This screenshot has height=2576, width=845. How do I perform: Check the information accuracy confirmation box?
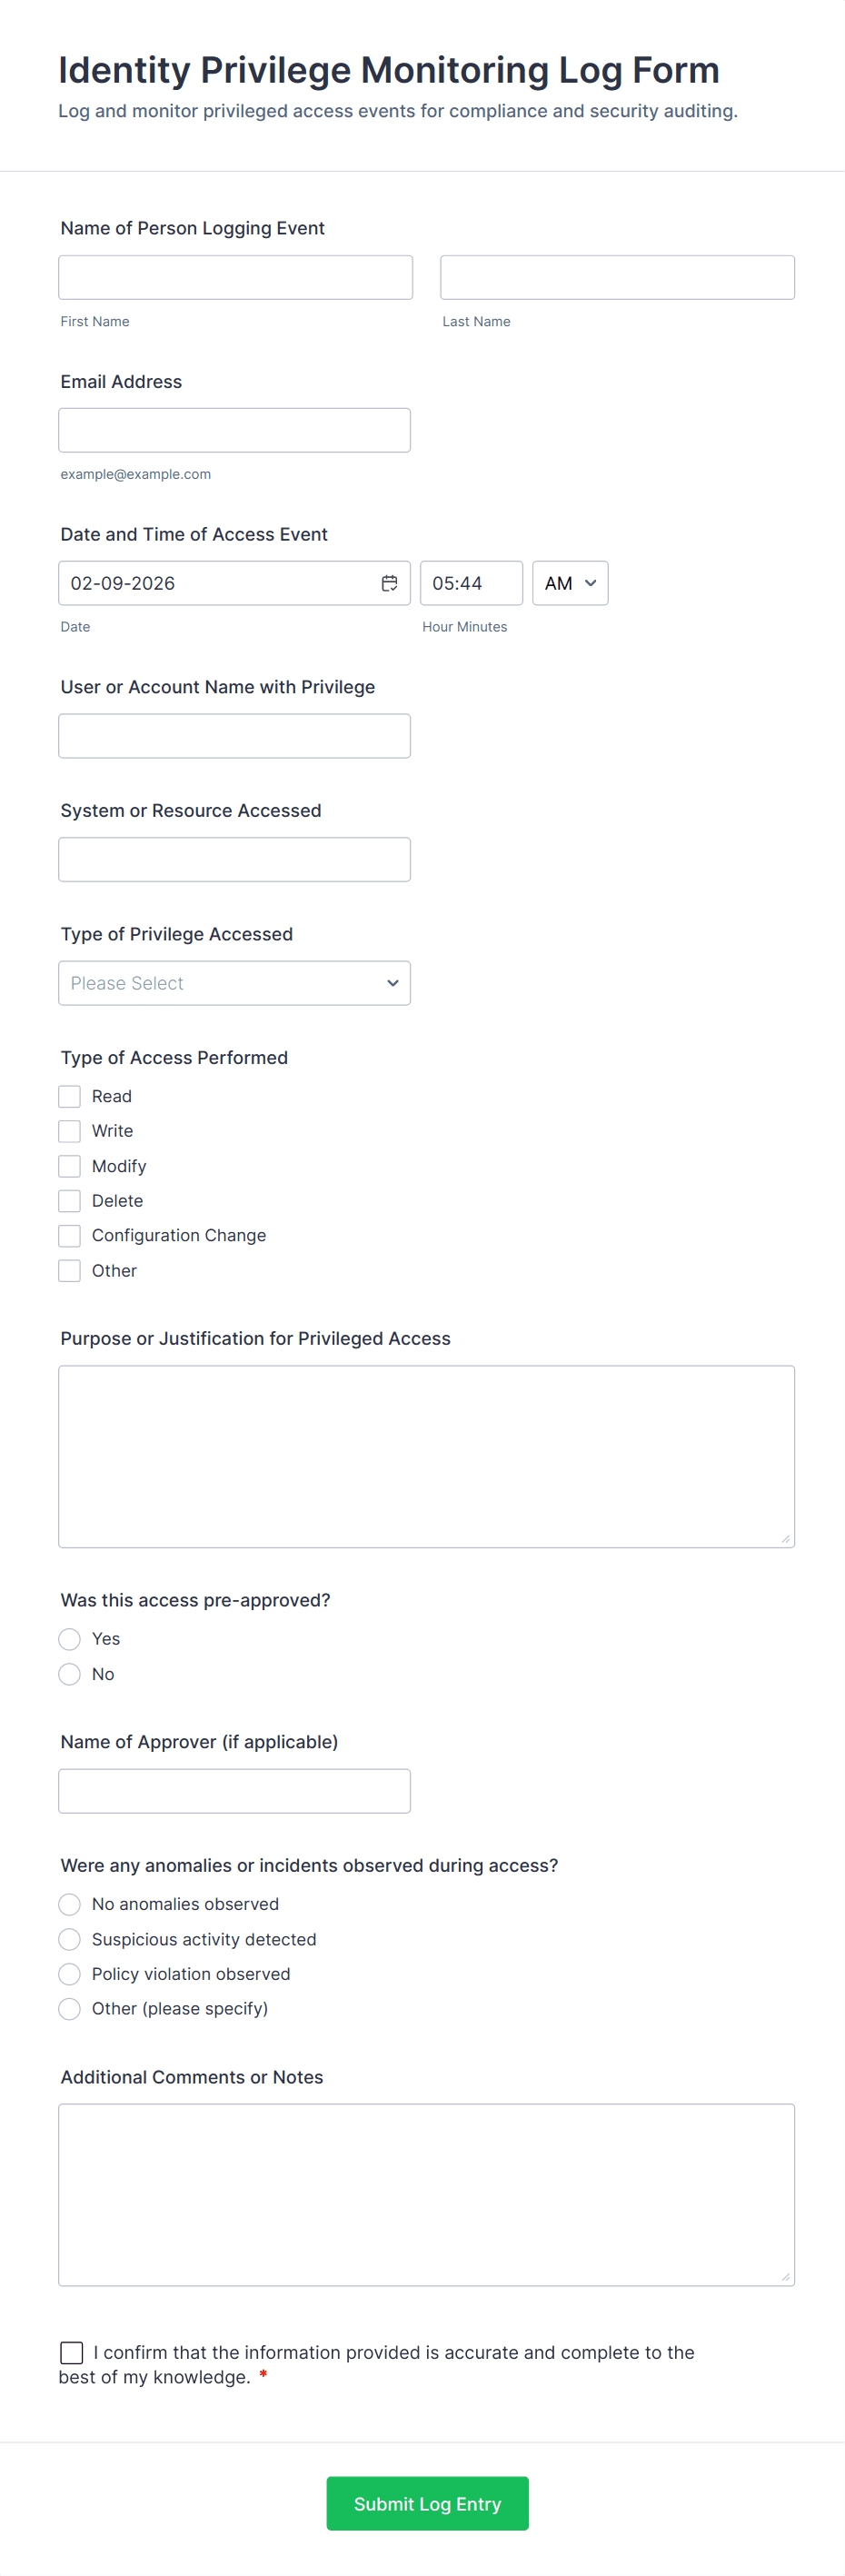pos(70,2352)
